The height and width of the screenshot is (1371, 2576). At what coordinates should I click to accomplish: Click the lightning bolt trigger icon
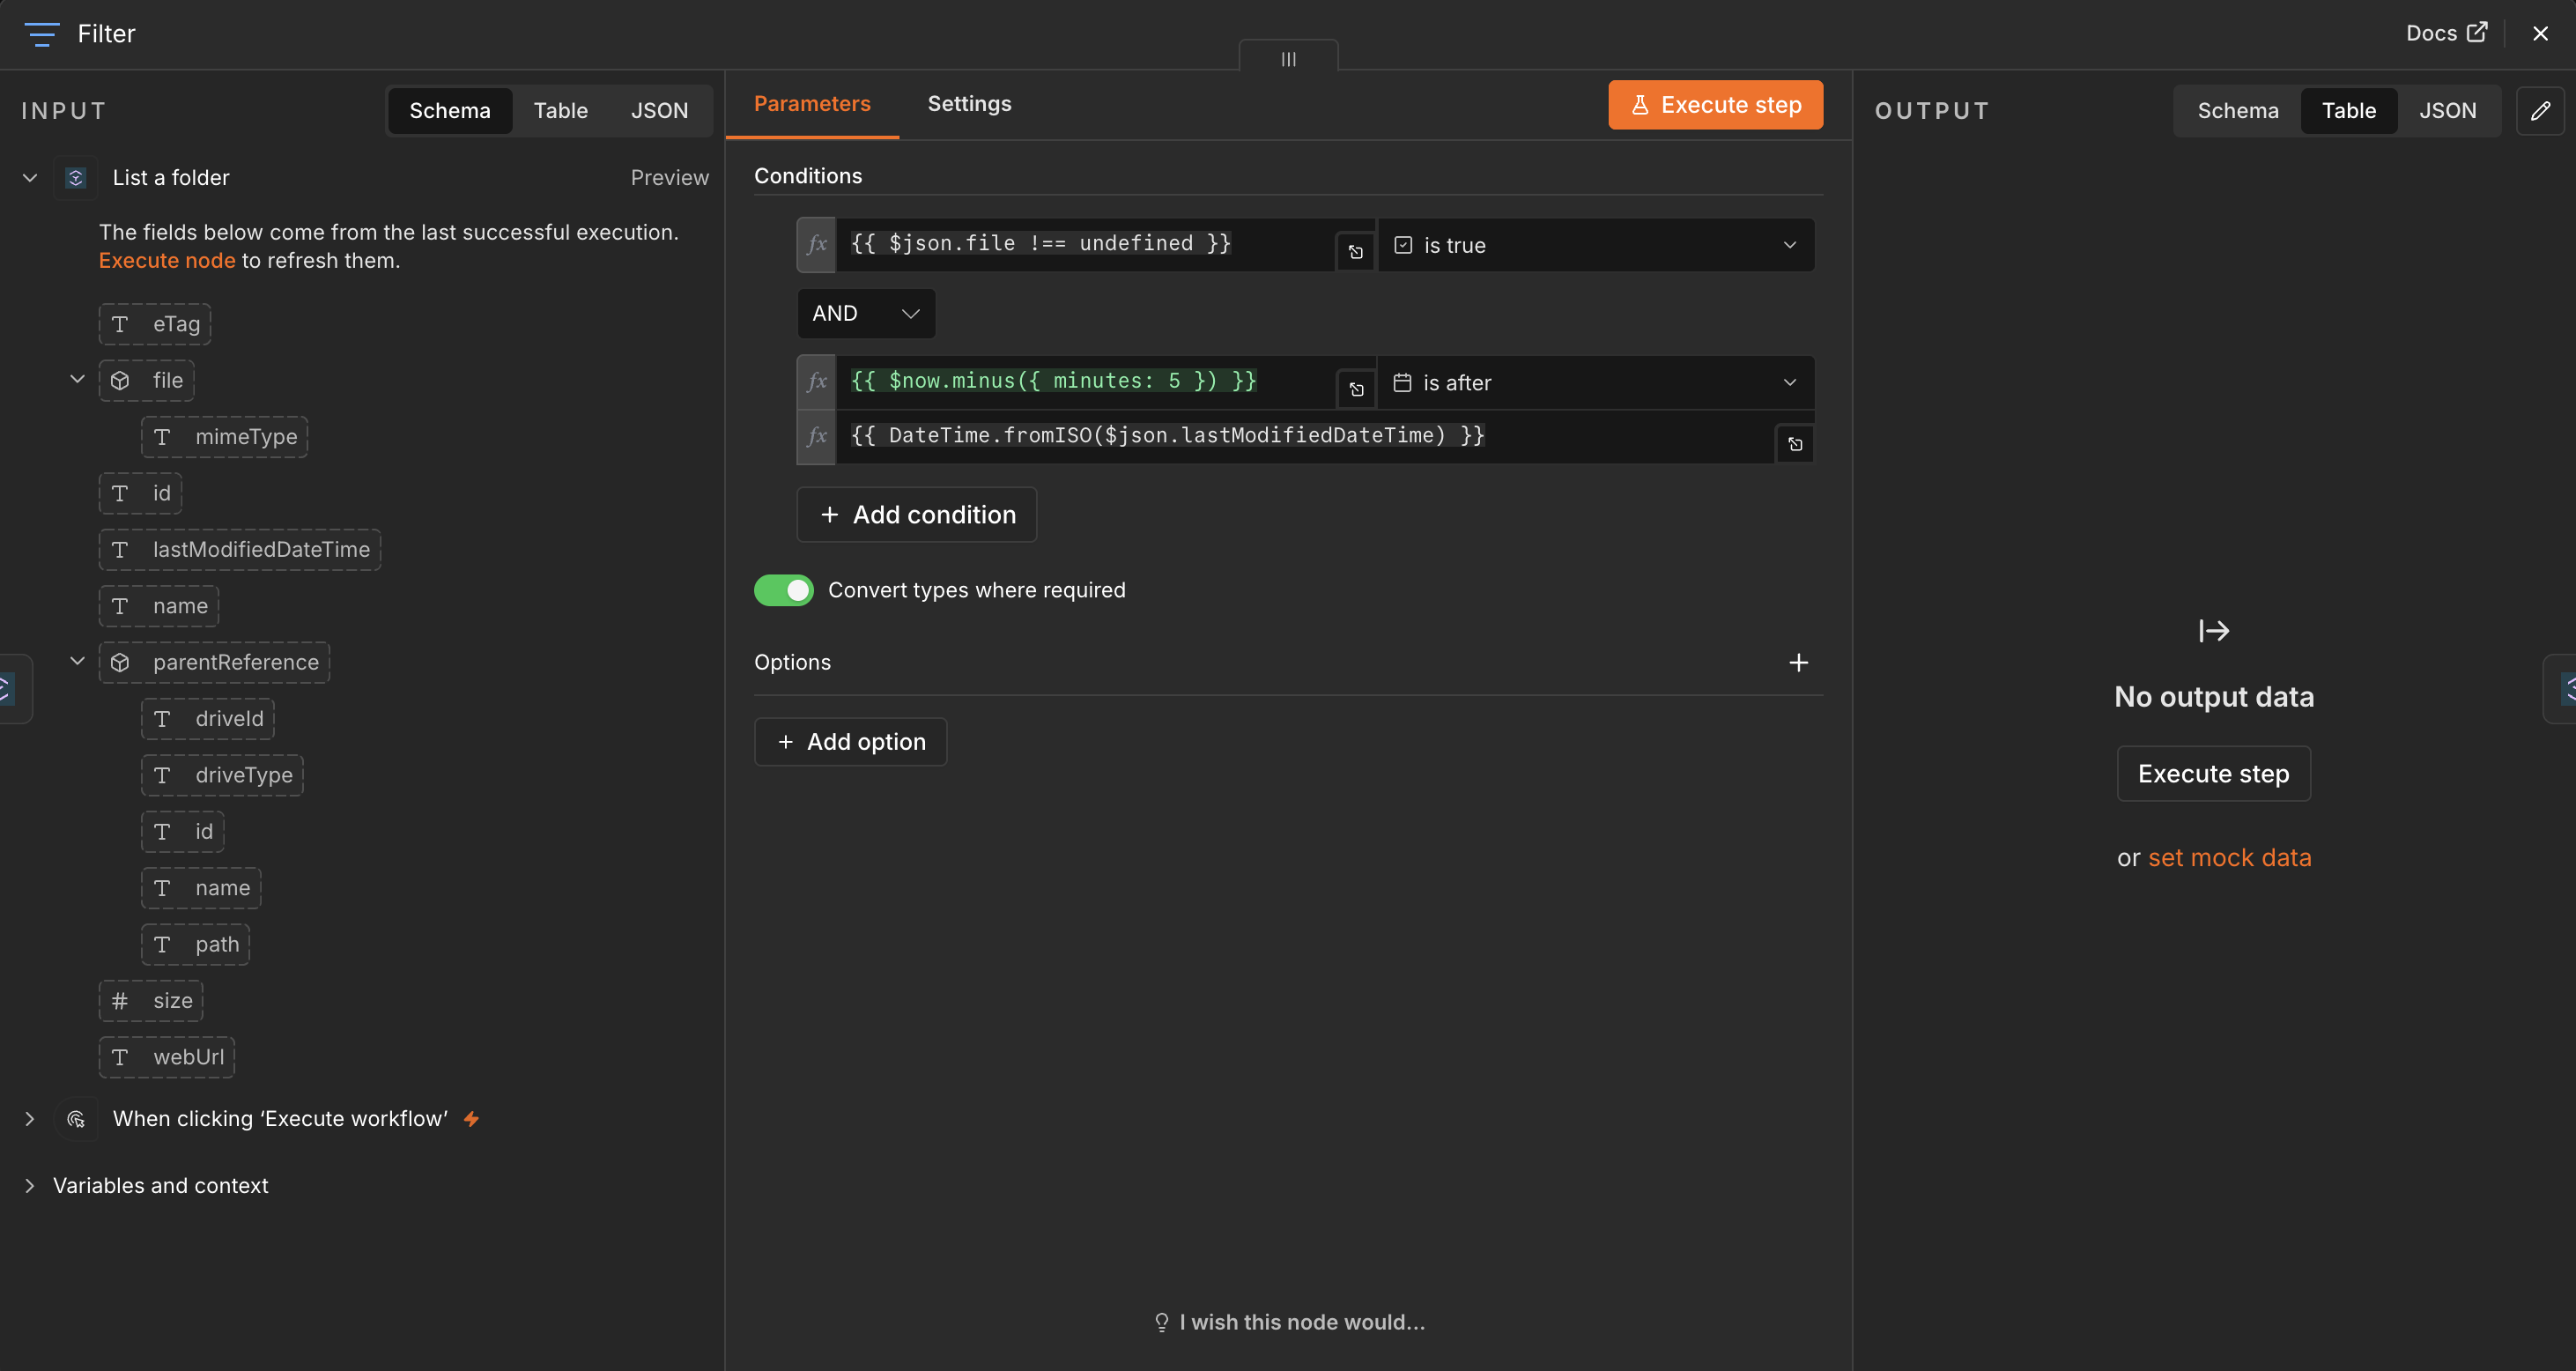[471, 1119]
